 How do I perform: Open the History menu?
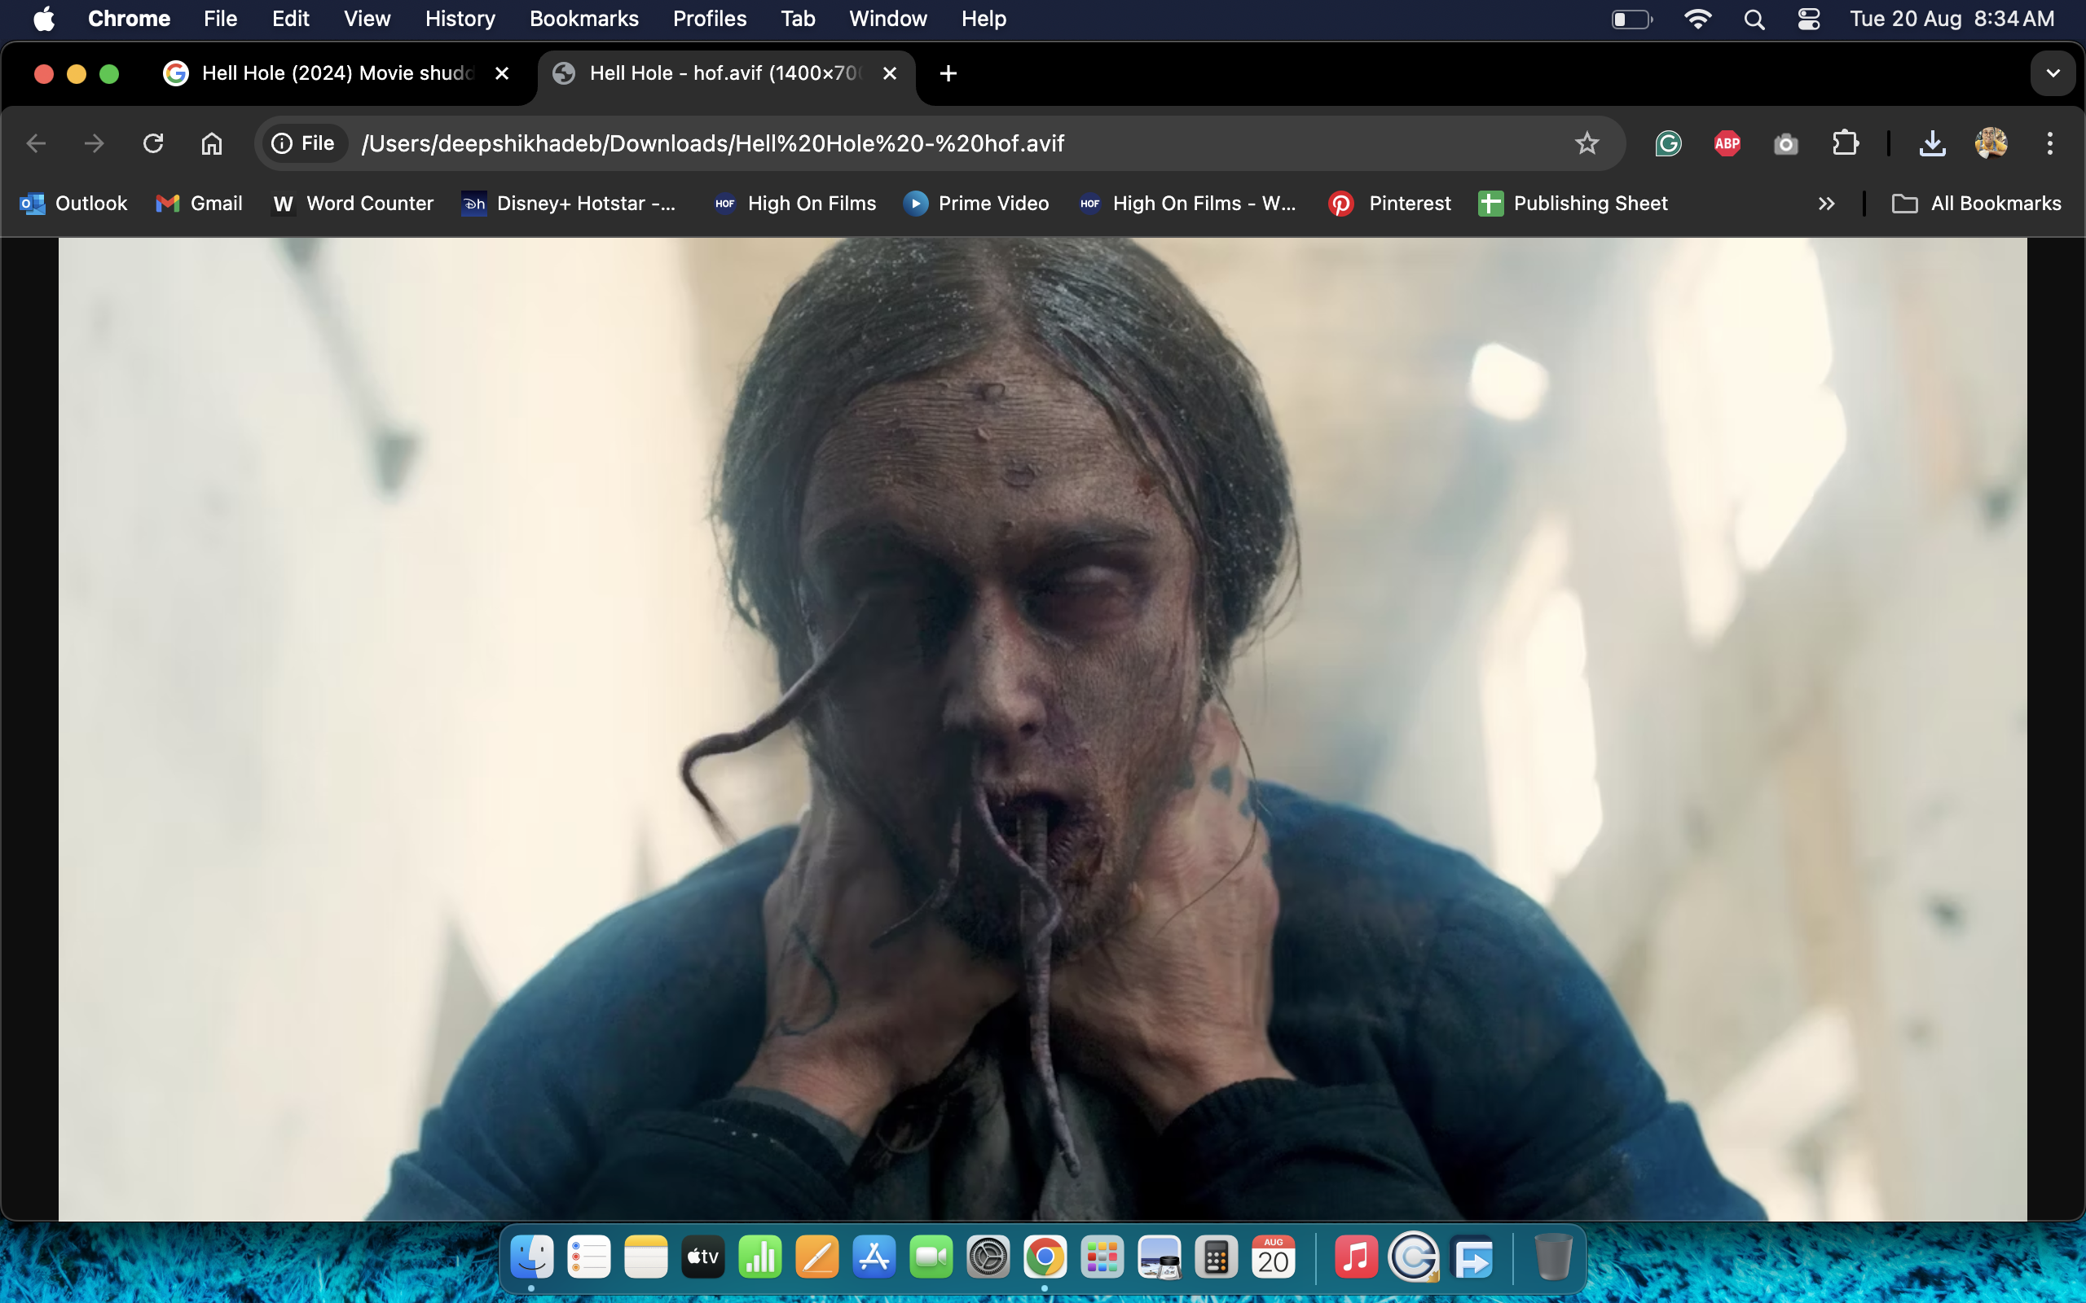460,19
